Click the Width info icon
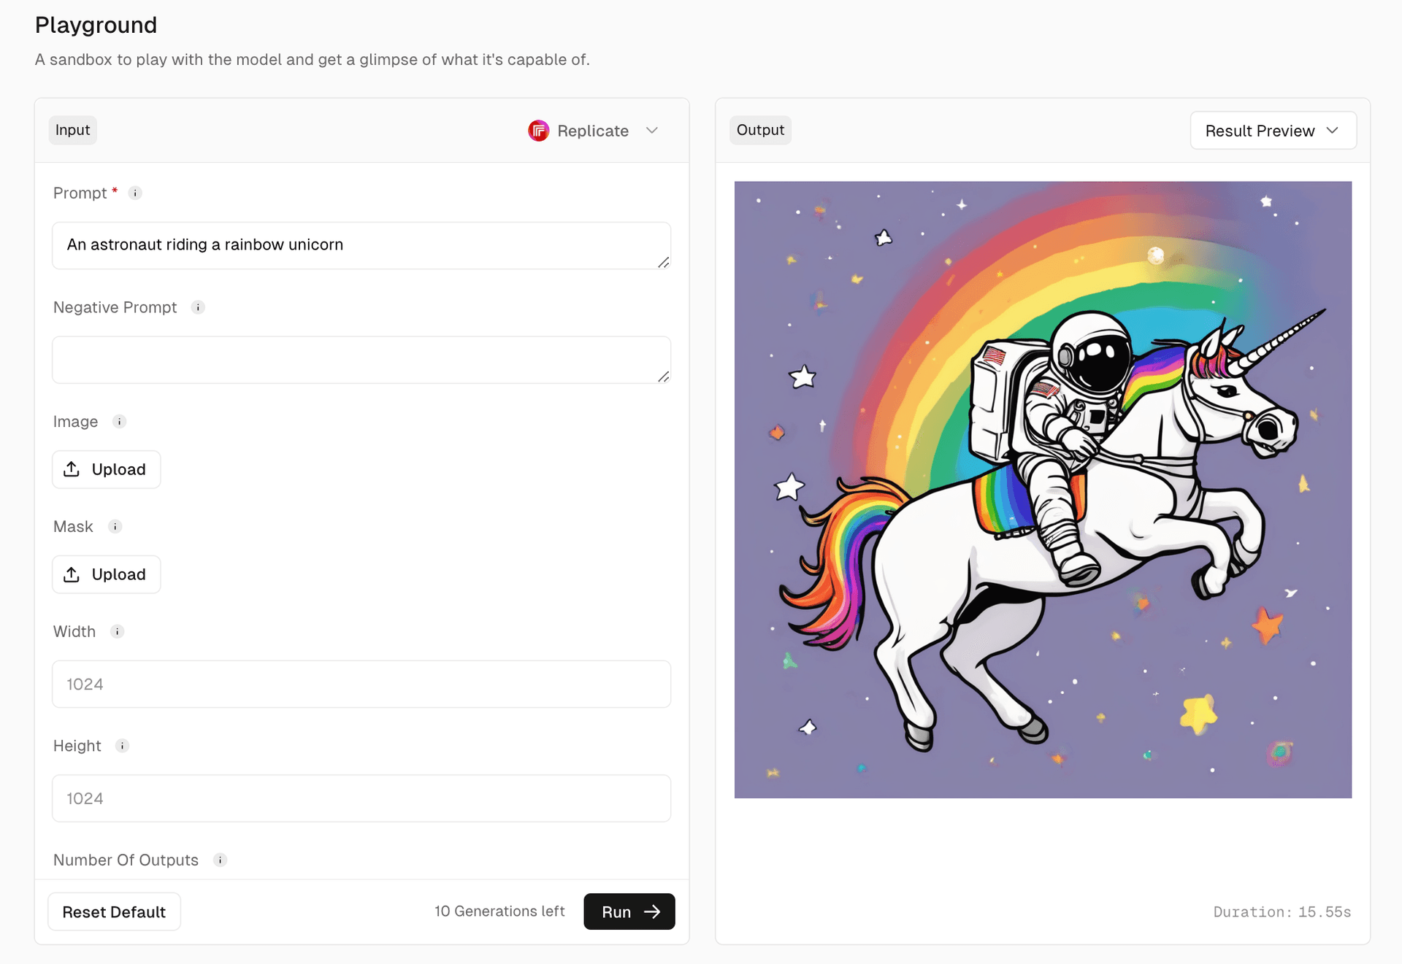Image resolution: width=1402 pixels, height=964 pixels. (118, 632)
